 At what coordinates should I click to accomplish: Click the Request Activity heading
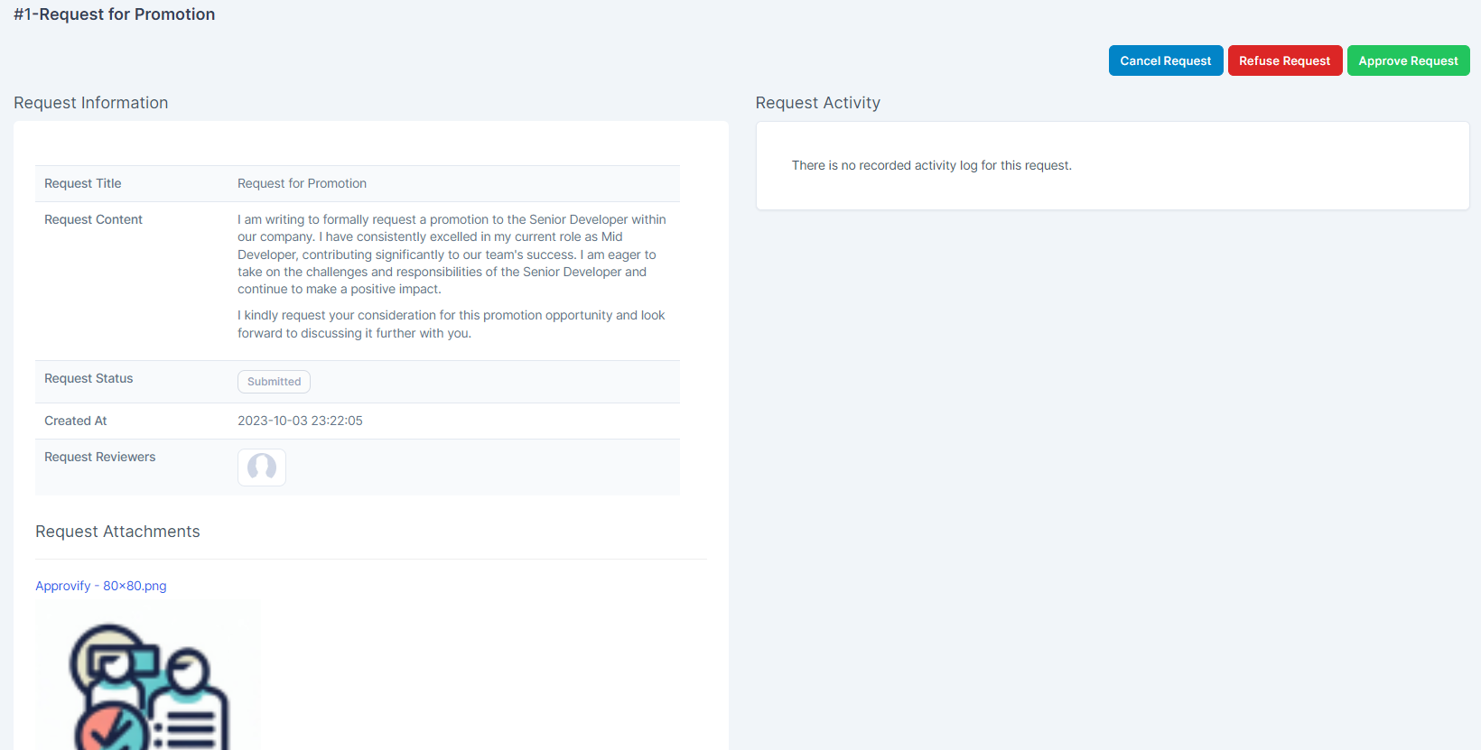pos(818,103)
